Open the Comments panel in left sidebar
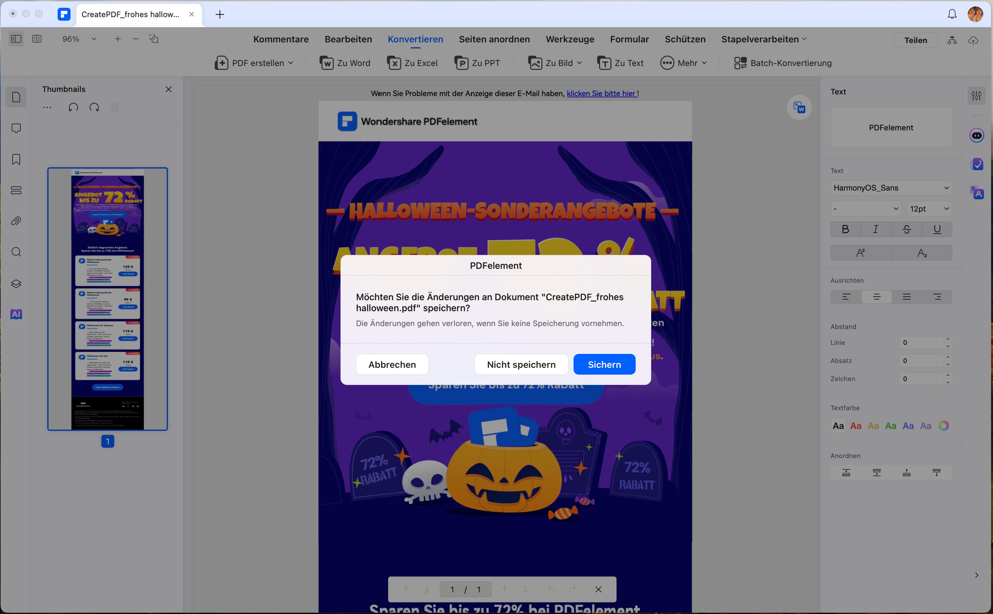993x614 pixels. [x=16, y=128]
